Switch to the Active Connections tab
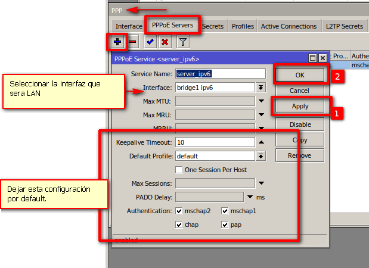 pyautogui.click(x=289, y=26)
